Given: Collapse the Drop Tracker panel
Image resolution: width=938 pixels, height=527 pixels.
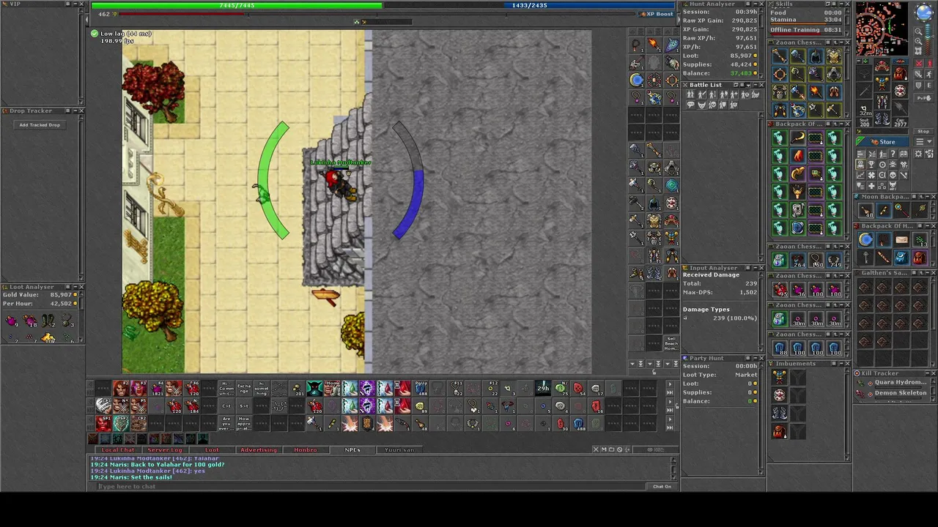Looking at the screenshot, I should [x=75, y=111].
